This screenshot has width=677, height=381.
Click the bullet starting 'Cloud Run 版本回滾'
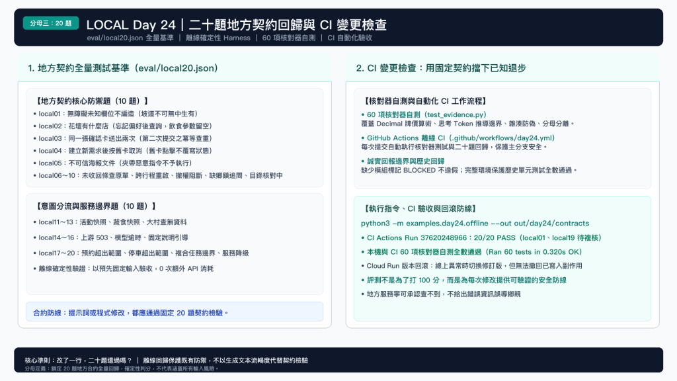(x=471, y=266)
